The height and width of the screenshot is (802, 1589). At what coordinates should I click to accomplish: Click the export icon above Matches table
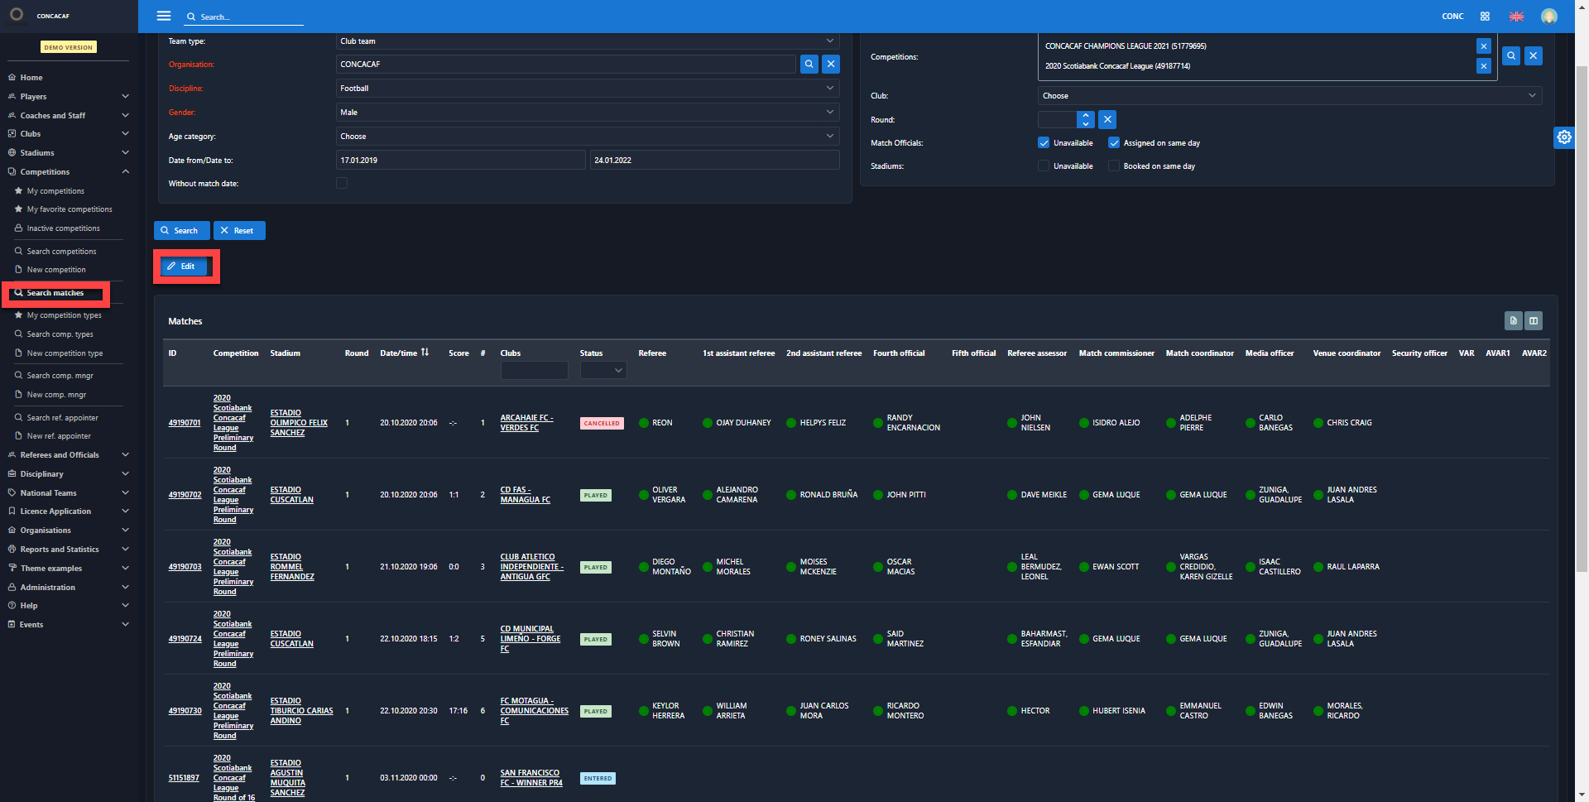tap(1513, 321)
